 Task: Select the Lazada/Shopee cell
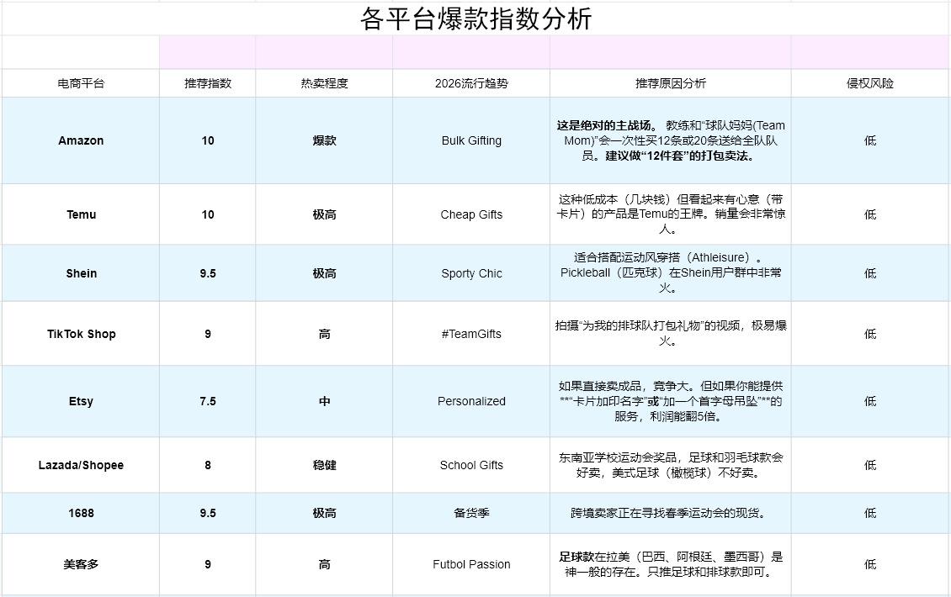point(81,465)
